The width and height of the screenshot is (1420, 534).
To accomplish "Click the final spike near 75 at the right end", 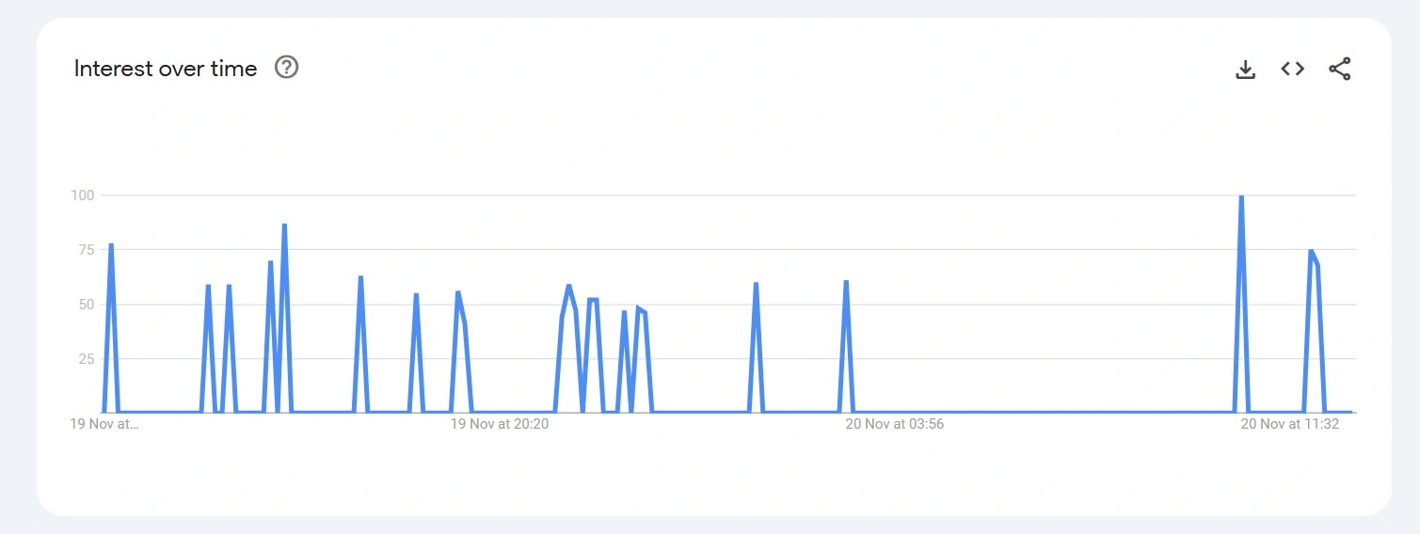I will tap(1311, 253).
